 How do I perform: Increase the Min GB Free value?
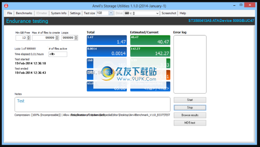click(28, 37)
